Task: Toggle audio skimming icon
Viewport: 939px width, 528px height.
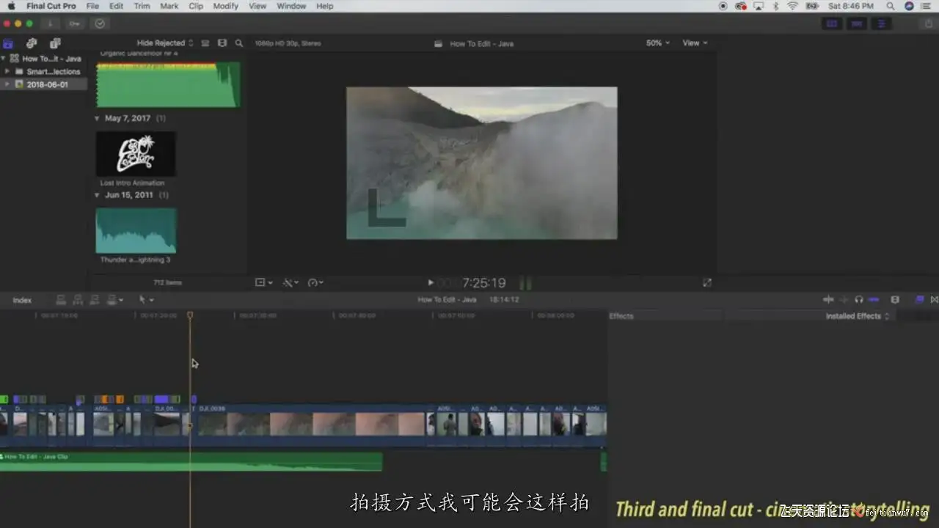Action: click(844, 299)
